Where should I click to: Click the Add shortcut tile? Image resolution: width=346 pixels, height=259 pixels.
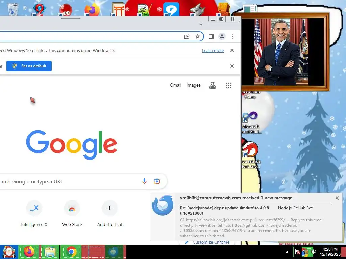pos(110,213)
